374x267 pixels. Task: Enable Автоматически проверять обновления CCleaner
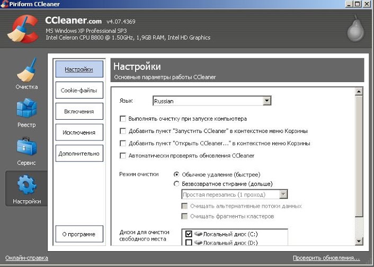point(122,156)
